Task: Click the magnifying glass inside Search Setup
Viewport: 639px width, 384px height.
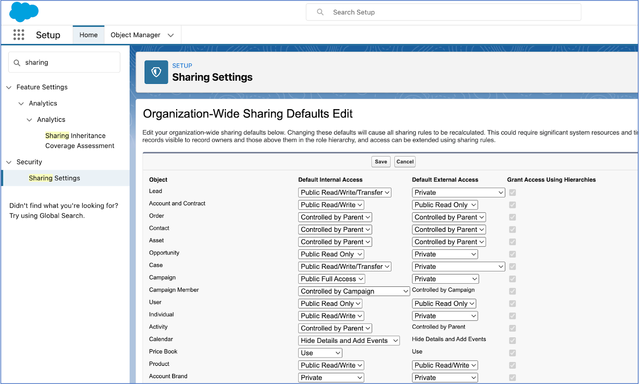Action: point(320,12)
